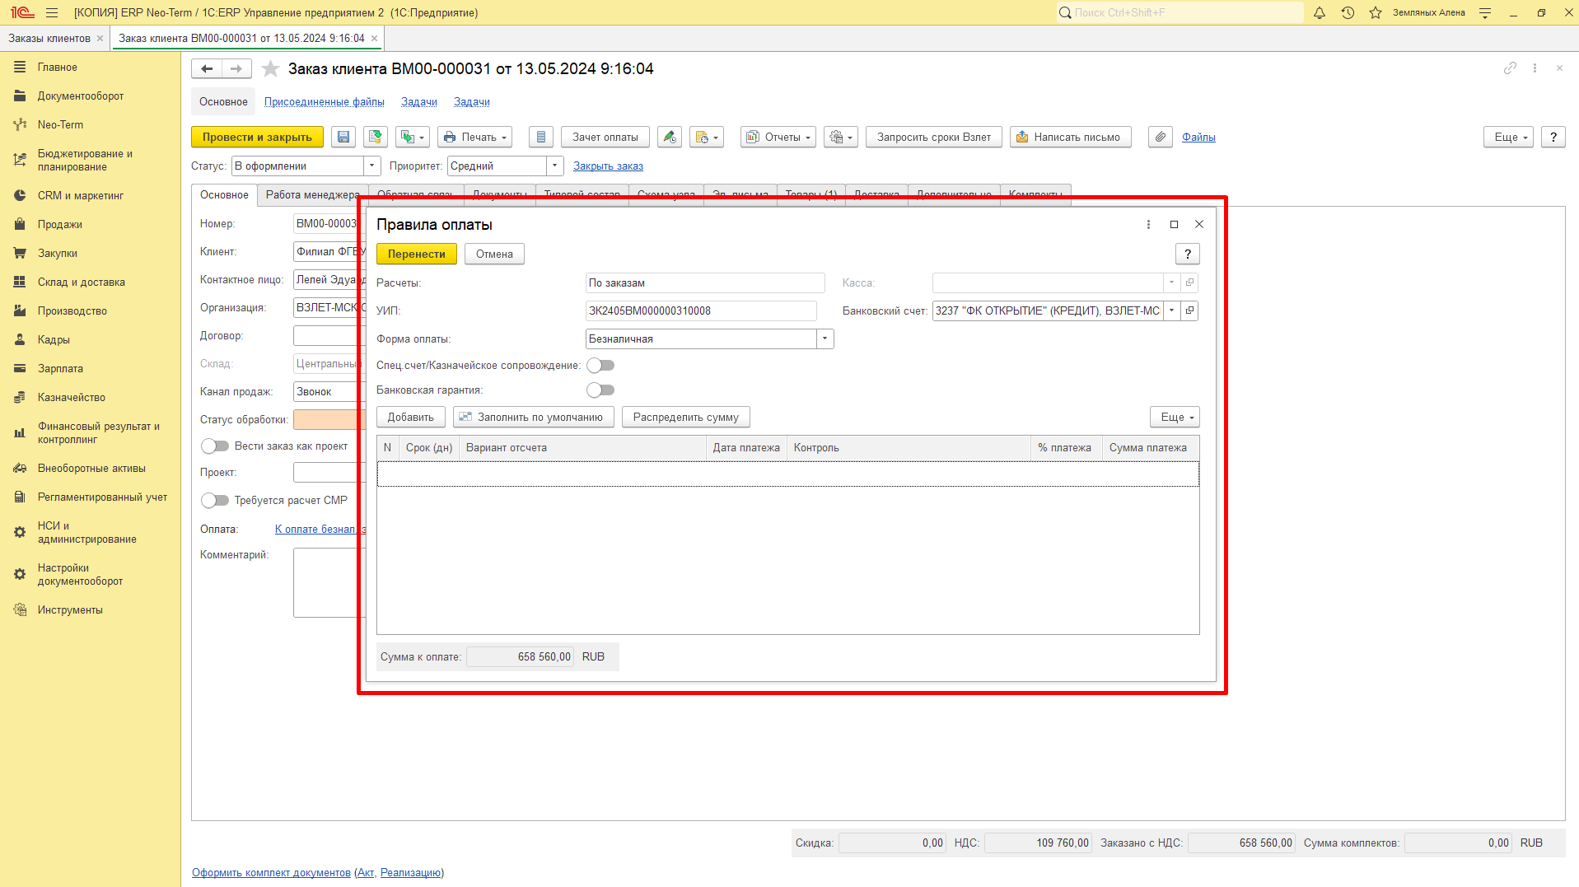Expand Статус dropdown
The image size is (1579, 887).
coord(372,166)
